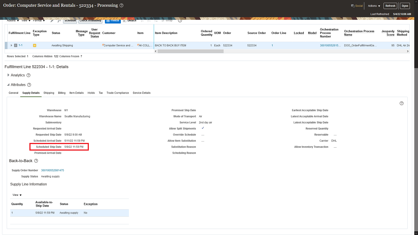Click the Quantity column header in supply lines
Image resolution: width=418 pixels, height=235 pixels.
[x=17, y=204]
